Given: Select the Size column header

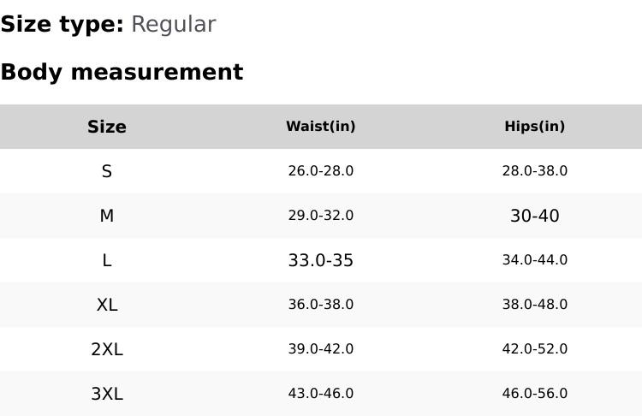Looking at the screenshot, I should click(x=107, y=127).
